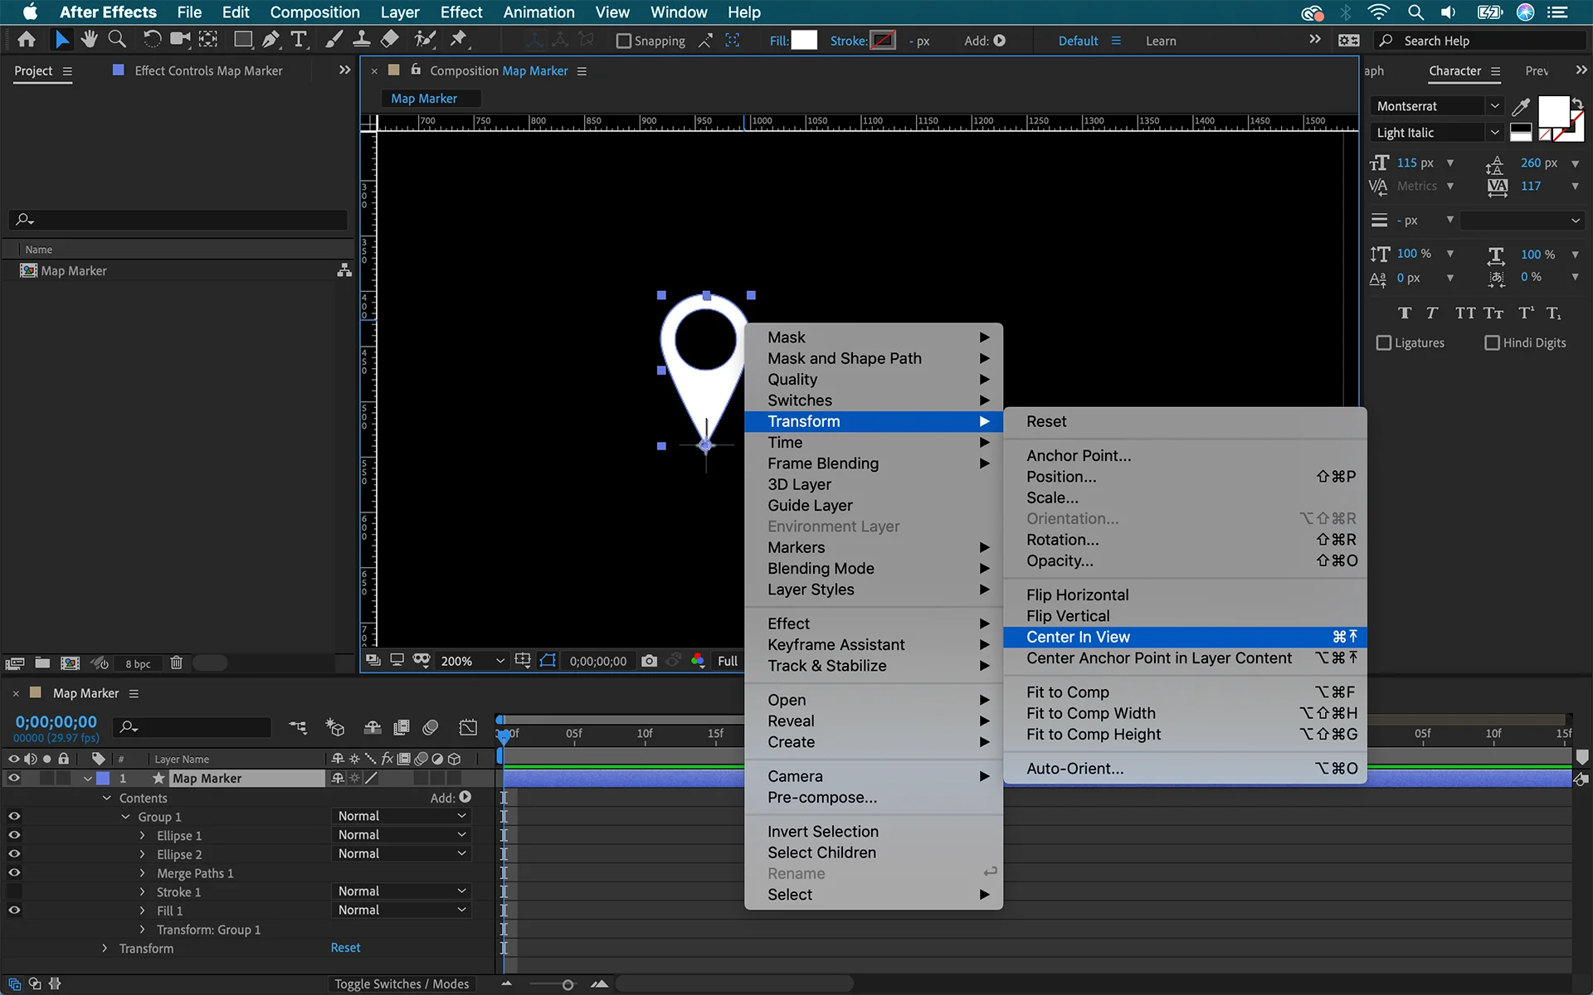Open Group 1 blending mode dropdown
This screenshot has width=1593, height=995.
[x=402, y=817]
